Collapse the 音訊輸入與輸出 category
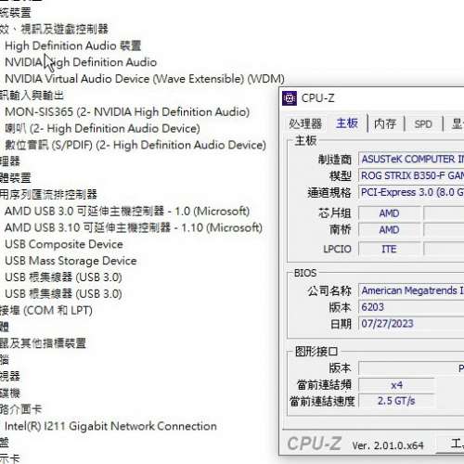 click(x=32, y=96)
